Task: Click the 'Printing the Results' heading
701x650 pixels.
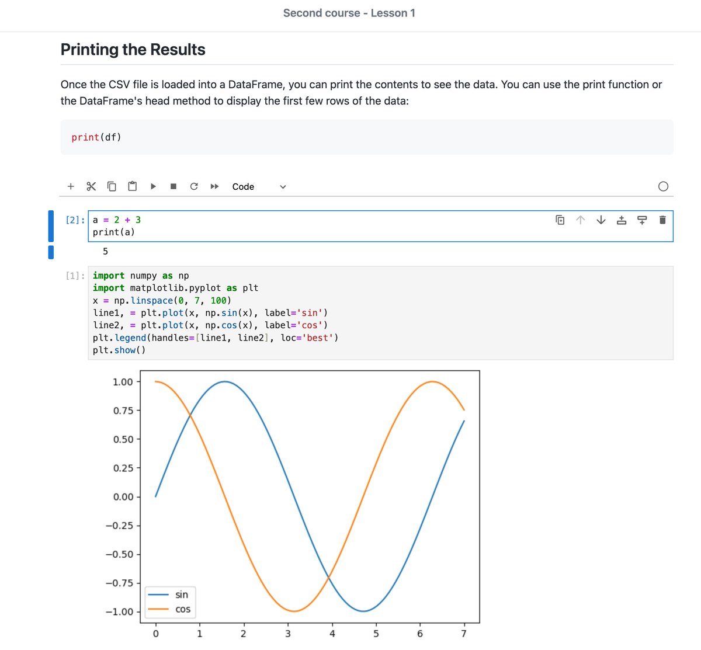Action: click(x=133, y=50)
